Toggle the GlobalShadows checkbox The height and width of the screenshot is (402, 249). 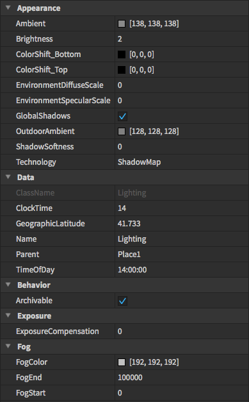[122, 116]
